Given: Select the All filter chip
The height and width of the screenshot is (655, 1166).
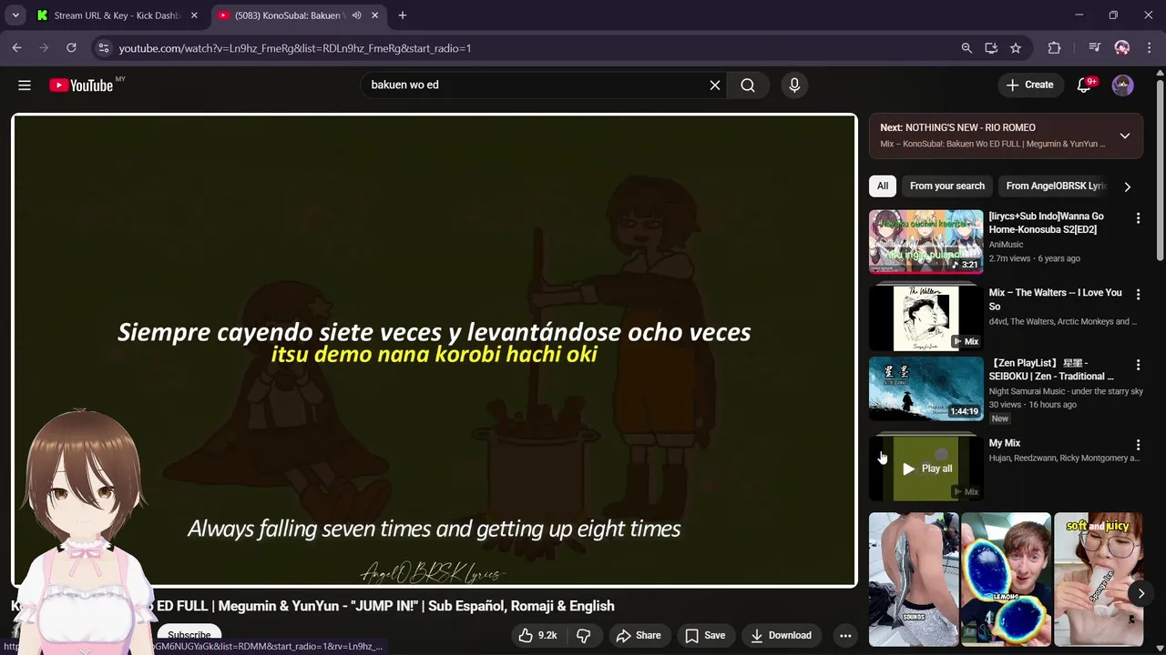Looking at the screenshot, I should point(883,186).
